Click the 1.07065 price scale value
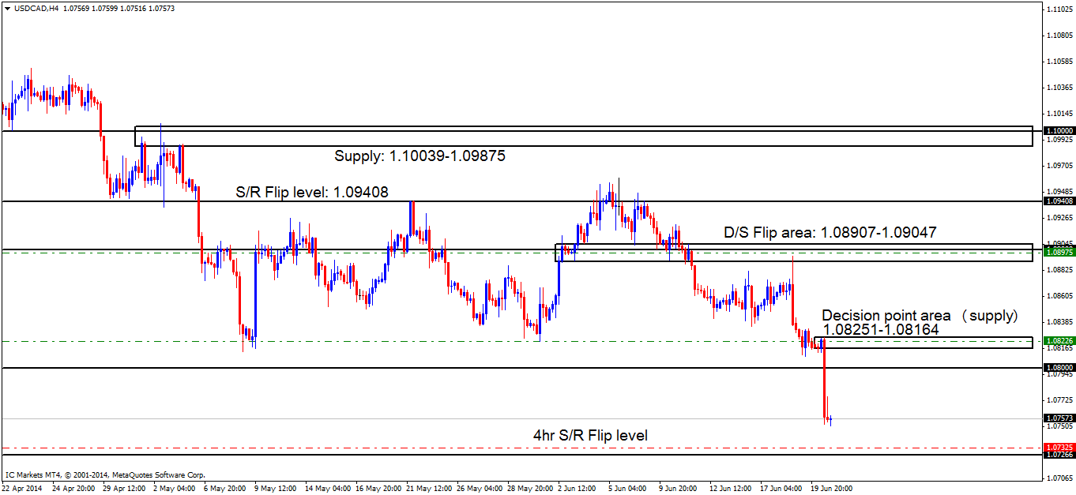Screen dimensions: 1076x495 [1058, 478]
